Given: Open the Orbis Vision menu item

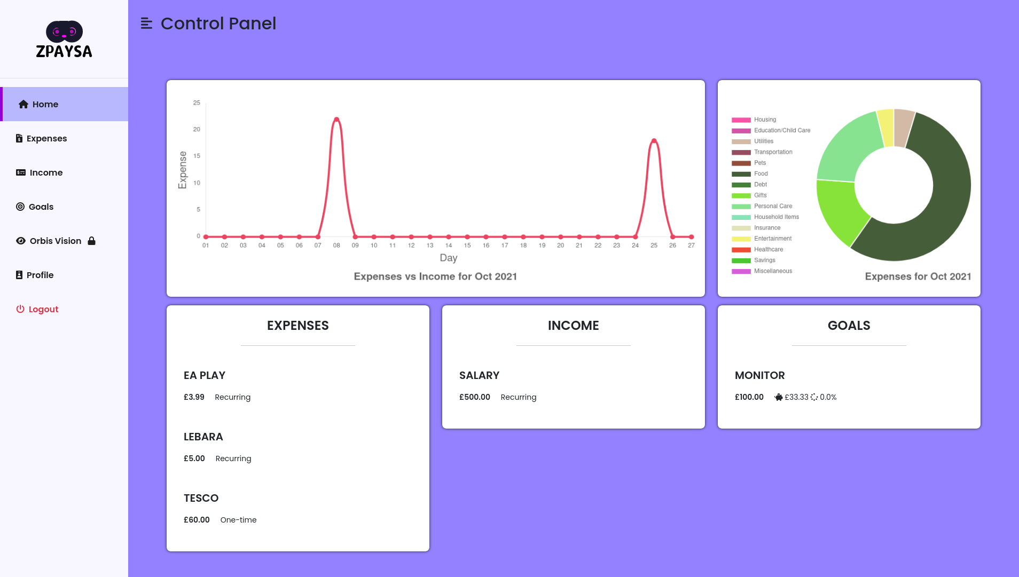Looking at the screenshot, I should point(64,241).
